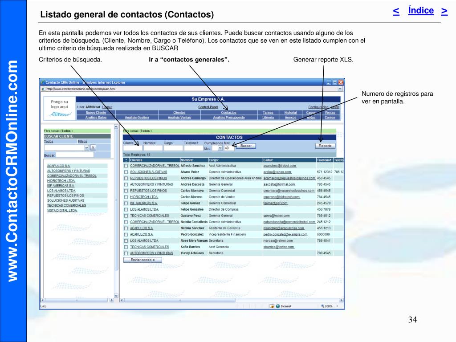Click the 'Ponga su logo aqui' logo placeholder
This screenshot has width=456, height=342.
tap(60, 108)
